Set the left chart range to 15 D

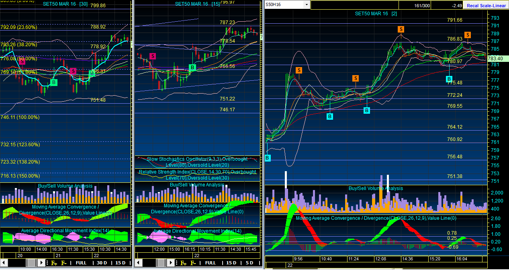coord(120,263)
